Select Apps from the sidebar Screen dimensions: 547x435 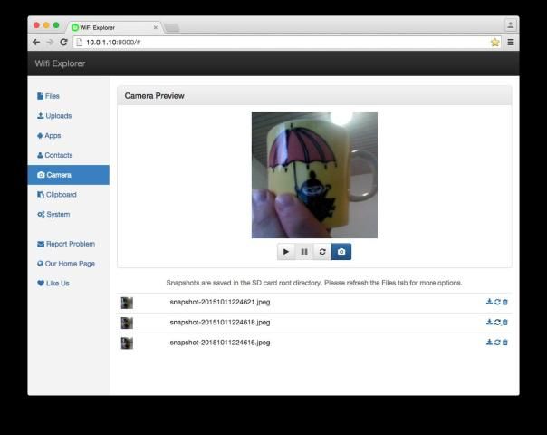tap(52, 136)
